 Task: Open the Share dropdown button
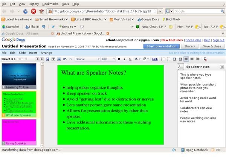189,46
